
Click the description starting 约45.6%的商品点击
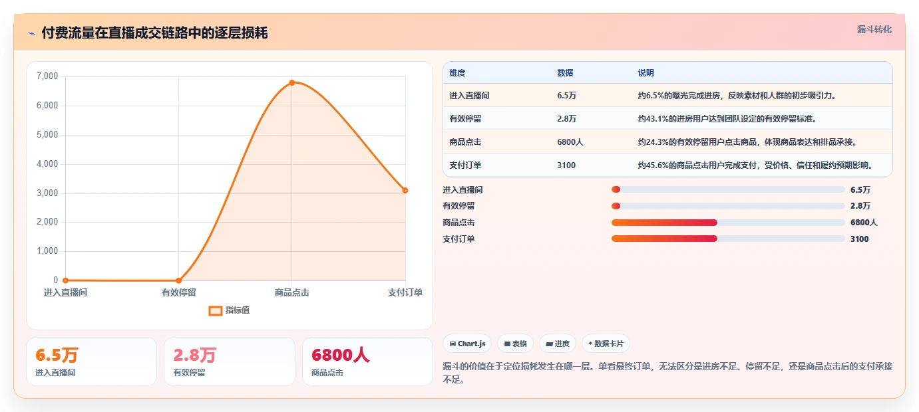tap(755, 165)
